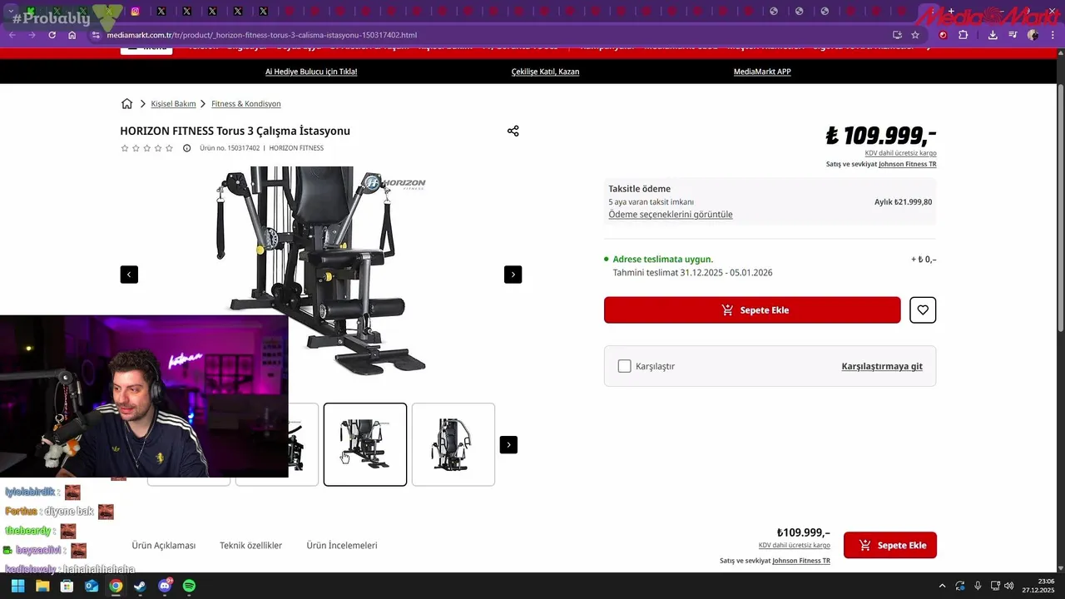Click Çekilişe Katıl, Kazan banner link
Viewport: 1065px width, 599px height.
545,72
